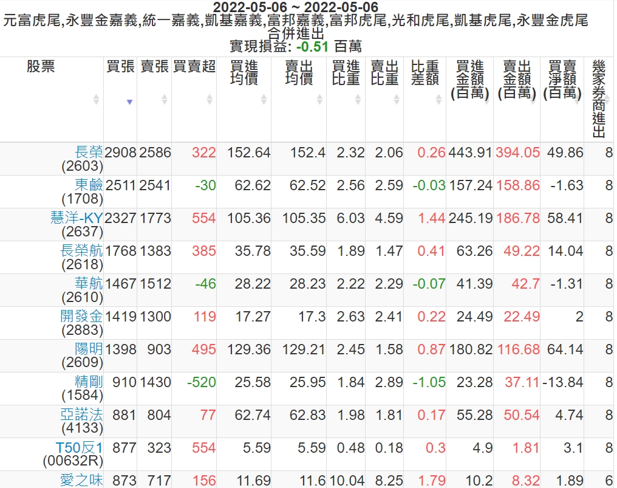Viewport: 617px width, 488px height.
Task: Click sort arrows under 買進均價
Action: coord(264,99)
